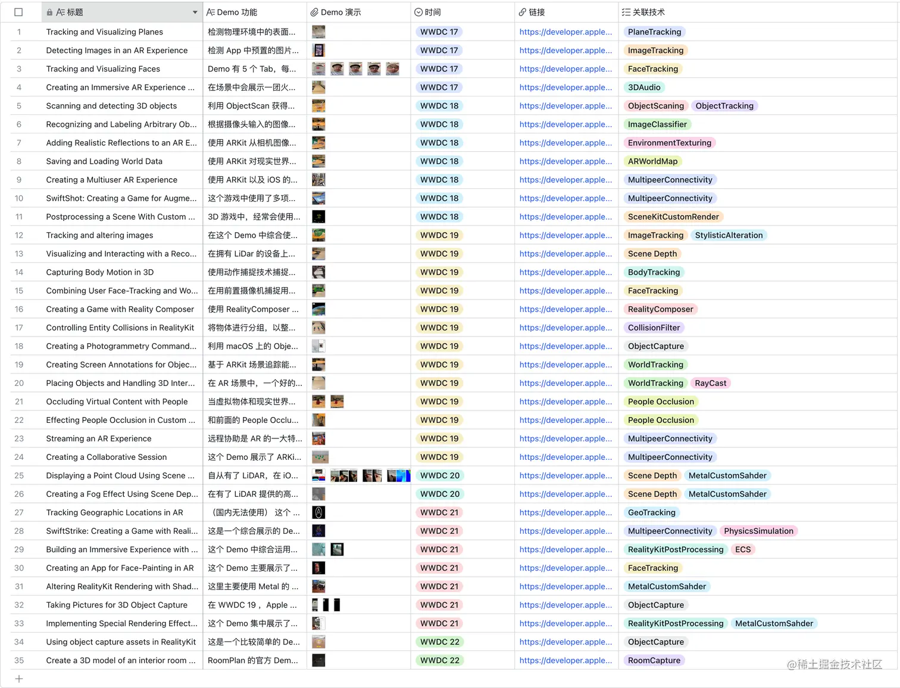900x688 pixels.
Task: Select title cell 'Controlling Entity Collisions in RealityKit'
Action: pos(122,328)
